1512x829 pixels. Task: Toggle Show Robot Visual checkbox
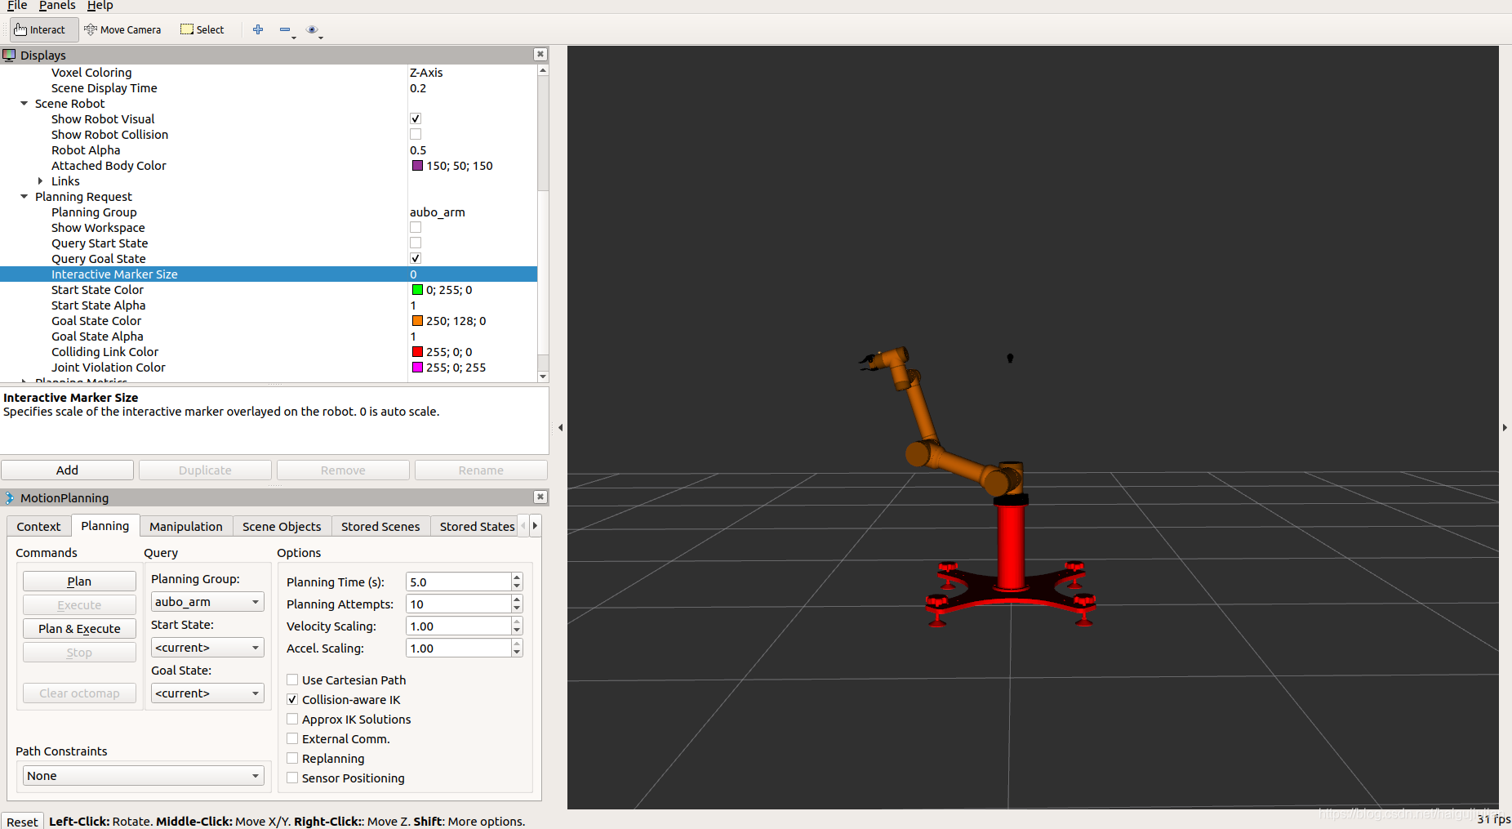click(x=416, y=119)
